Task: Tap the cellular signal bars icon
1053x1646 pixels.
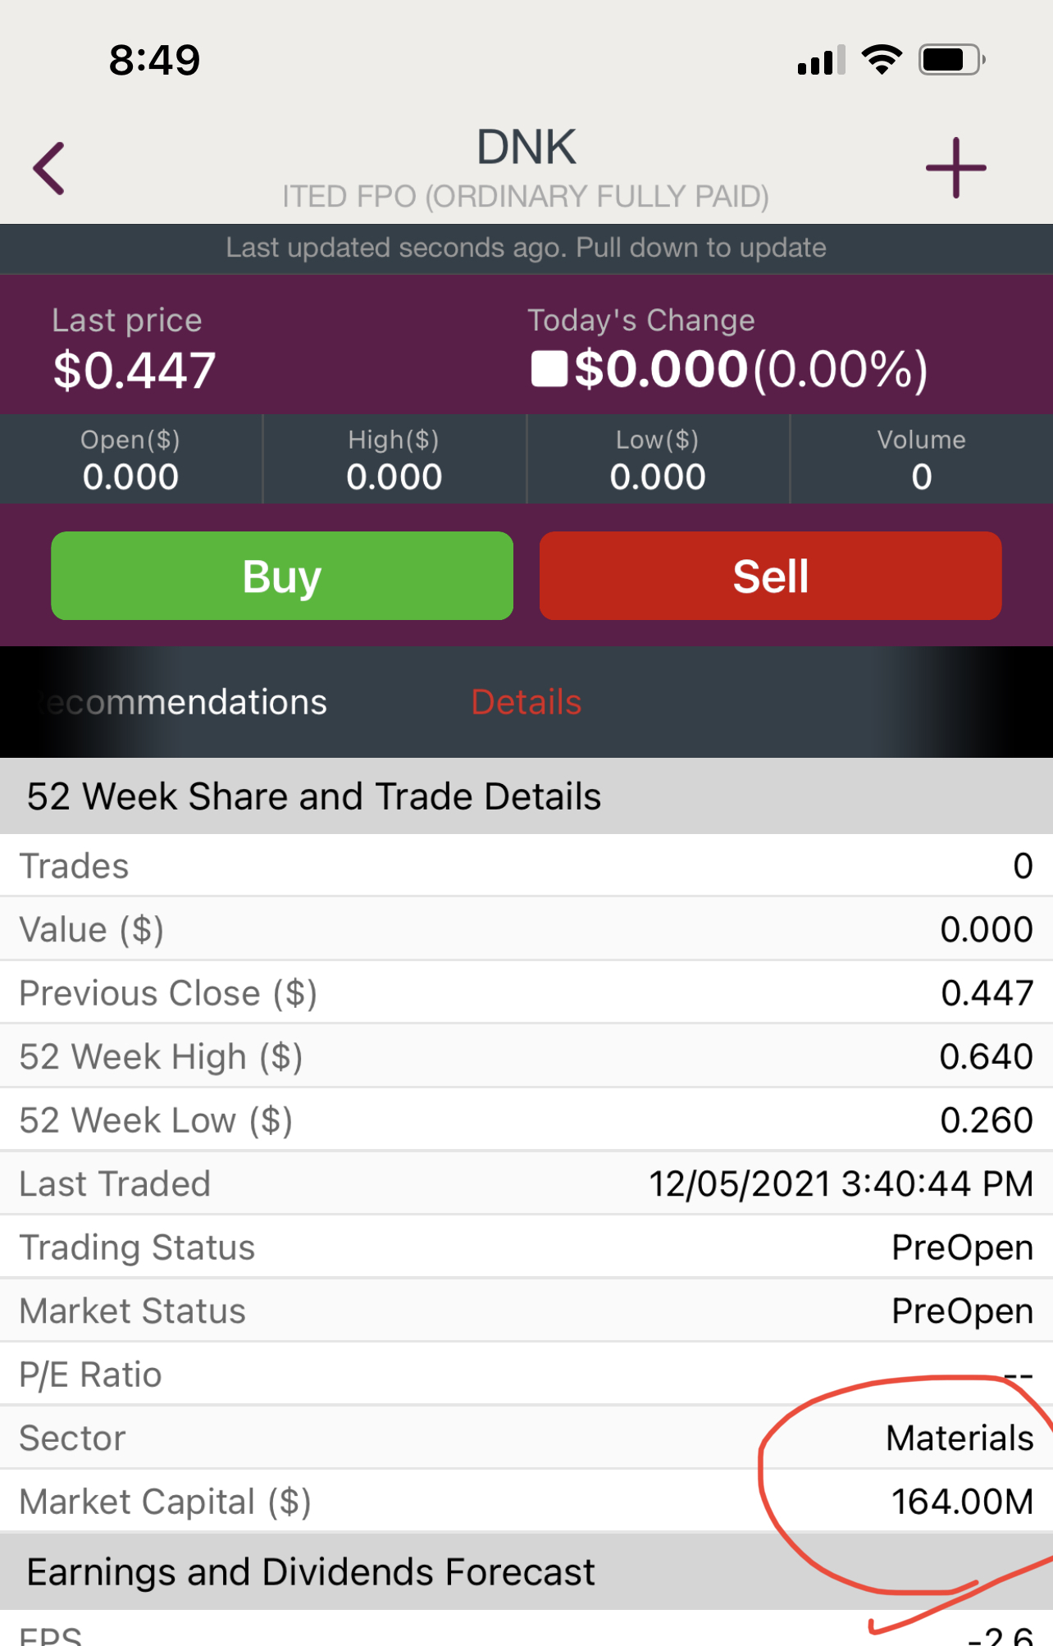Action: click(x=821, y=61)
